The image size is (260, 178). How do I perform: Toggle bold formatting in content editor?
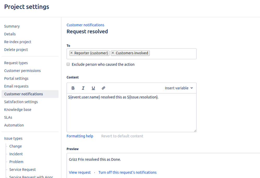73,88
